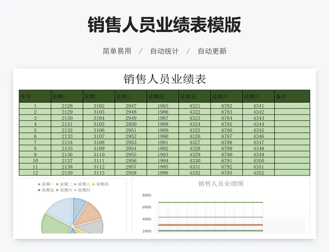329x252 pixels.
Task: Select serial number cell 12
Action: click(x=35, y=173)
